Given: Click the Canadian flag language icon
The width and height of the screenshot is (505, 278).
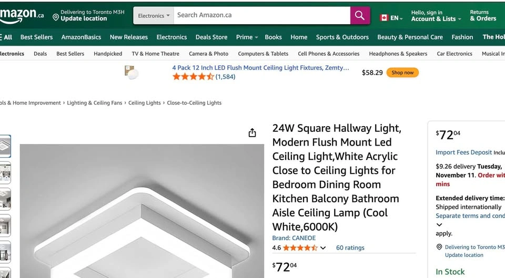Looking at the screenshot, I should click(384, 18).
